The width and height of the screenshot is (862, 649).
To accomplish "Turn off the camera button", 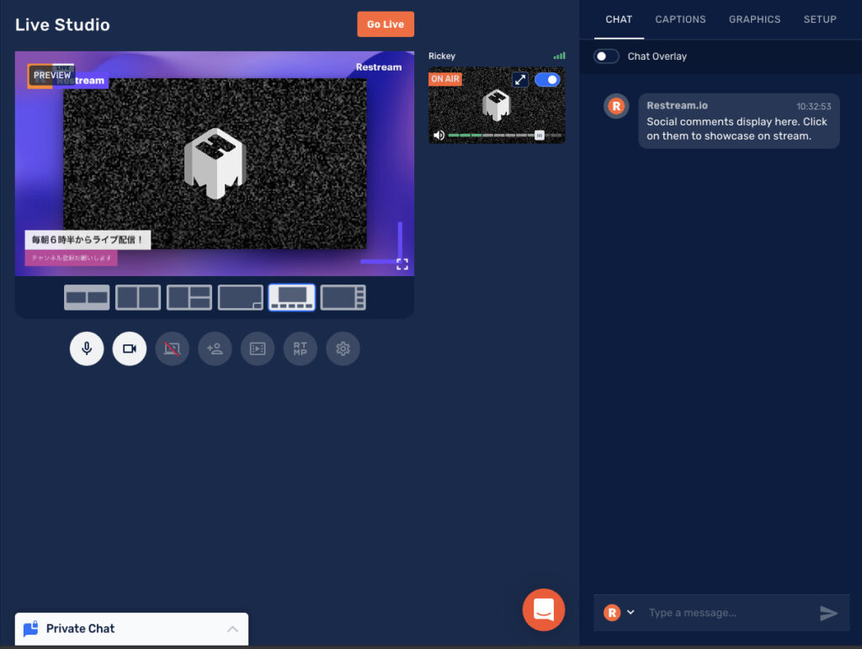I will click(x=129, y=348).
